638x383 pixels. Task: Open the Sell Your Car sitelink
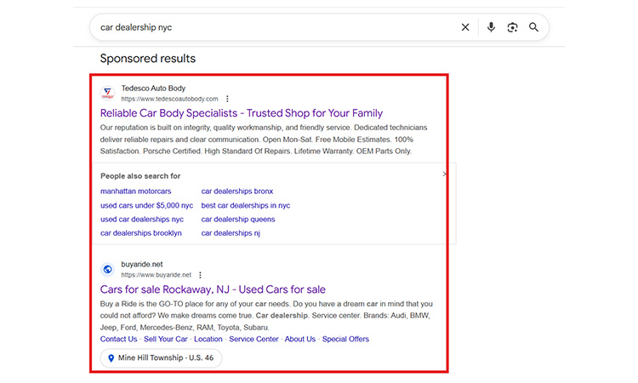[166, 339]
